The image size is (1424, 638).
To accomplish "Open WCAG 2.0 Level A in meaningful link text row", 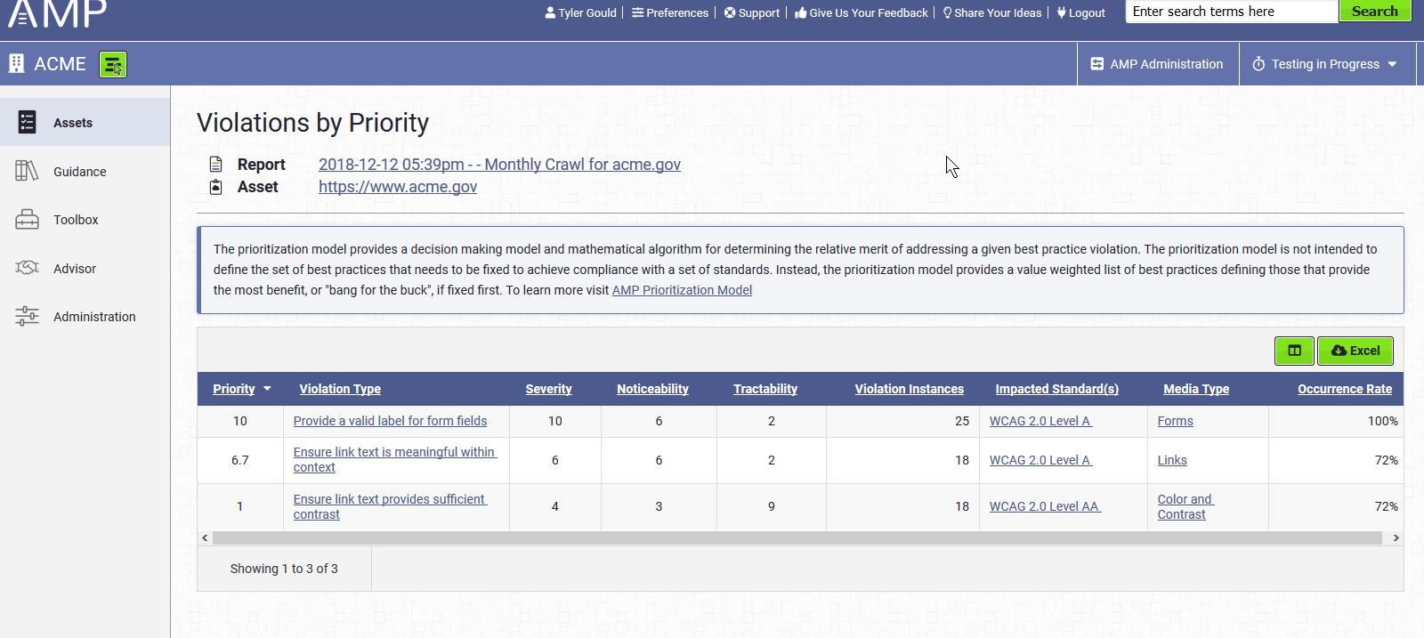I will coord(1040,460).
